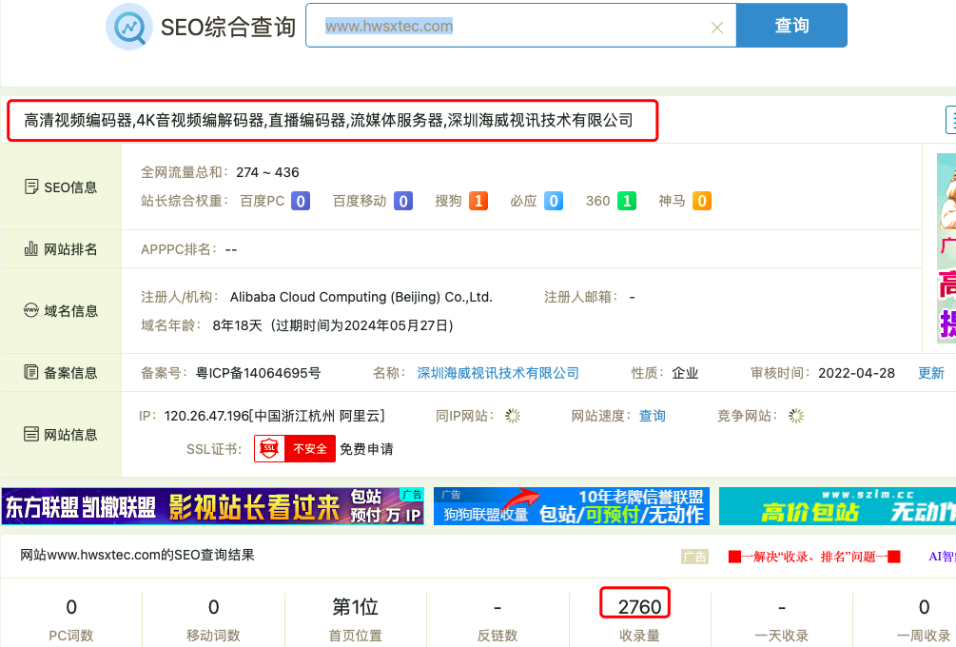
Task: Click the 360 weight badge showing 1
Action: (x=627, y=201)
